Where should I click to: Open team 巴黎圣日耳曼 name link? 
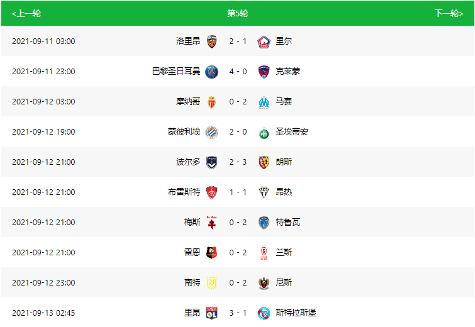click(176, 72)
